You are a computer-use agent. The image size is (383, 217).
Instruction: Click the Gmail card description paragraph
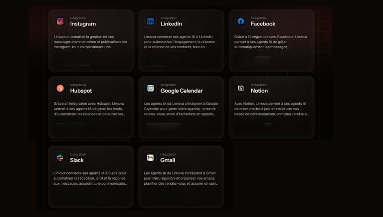[181, 178]
